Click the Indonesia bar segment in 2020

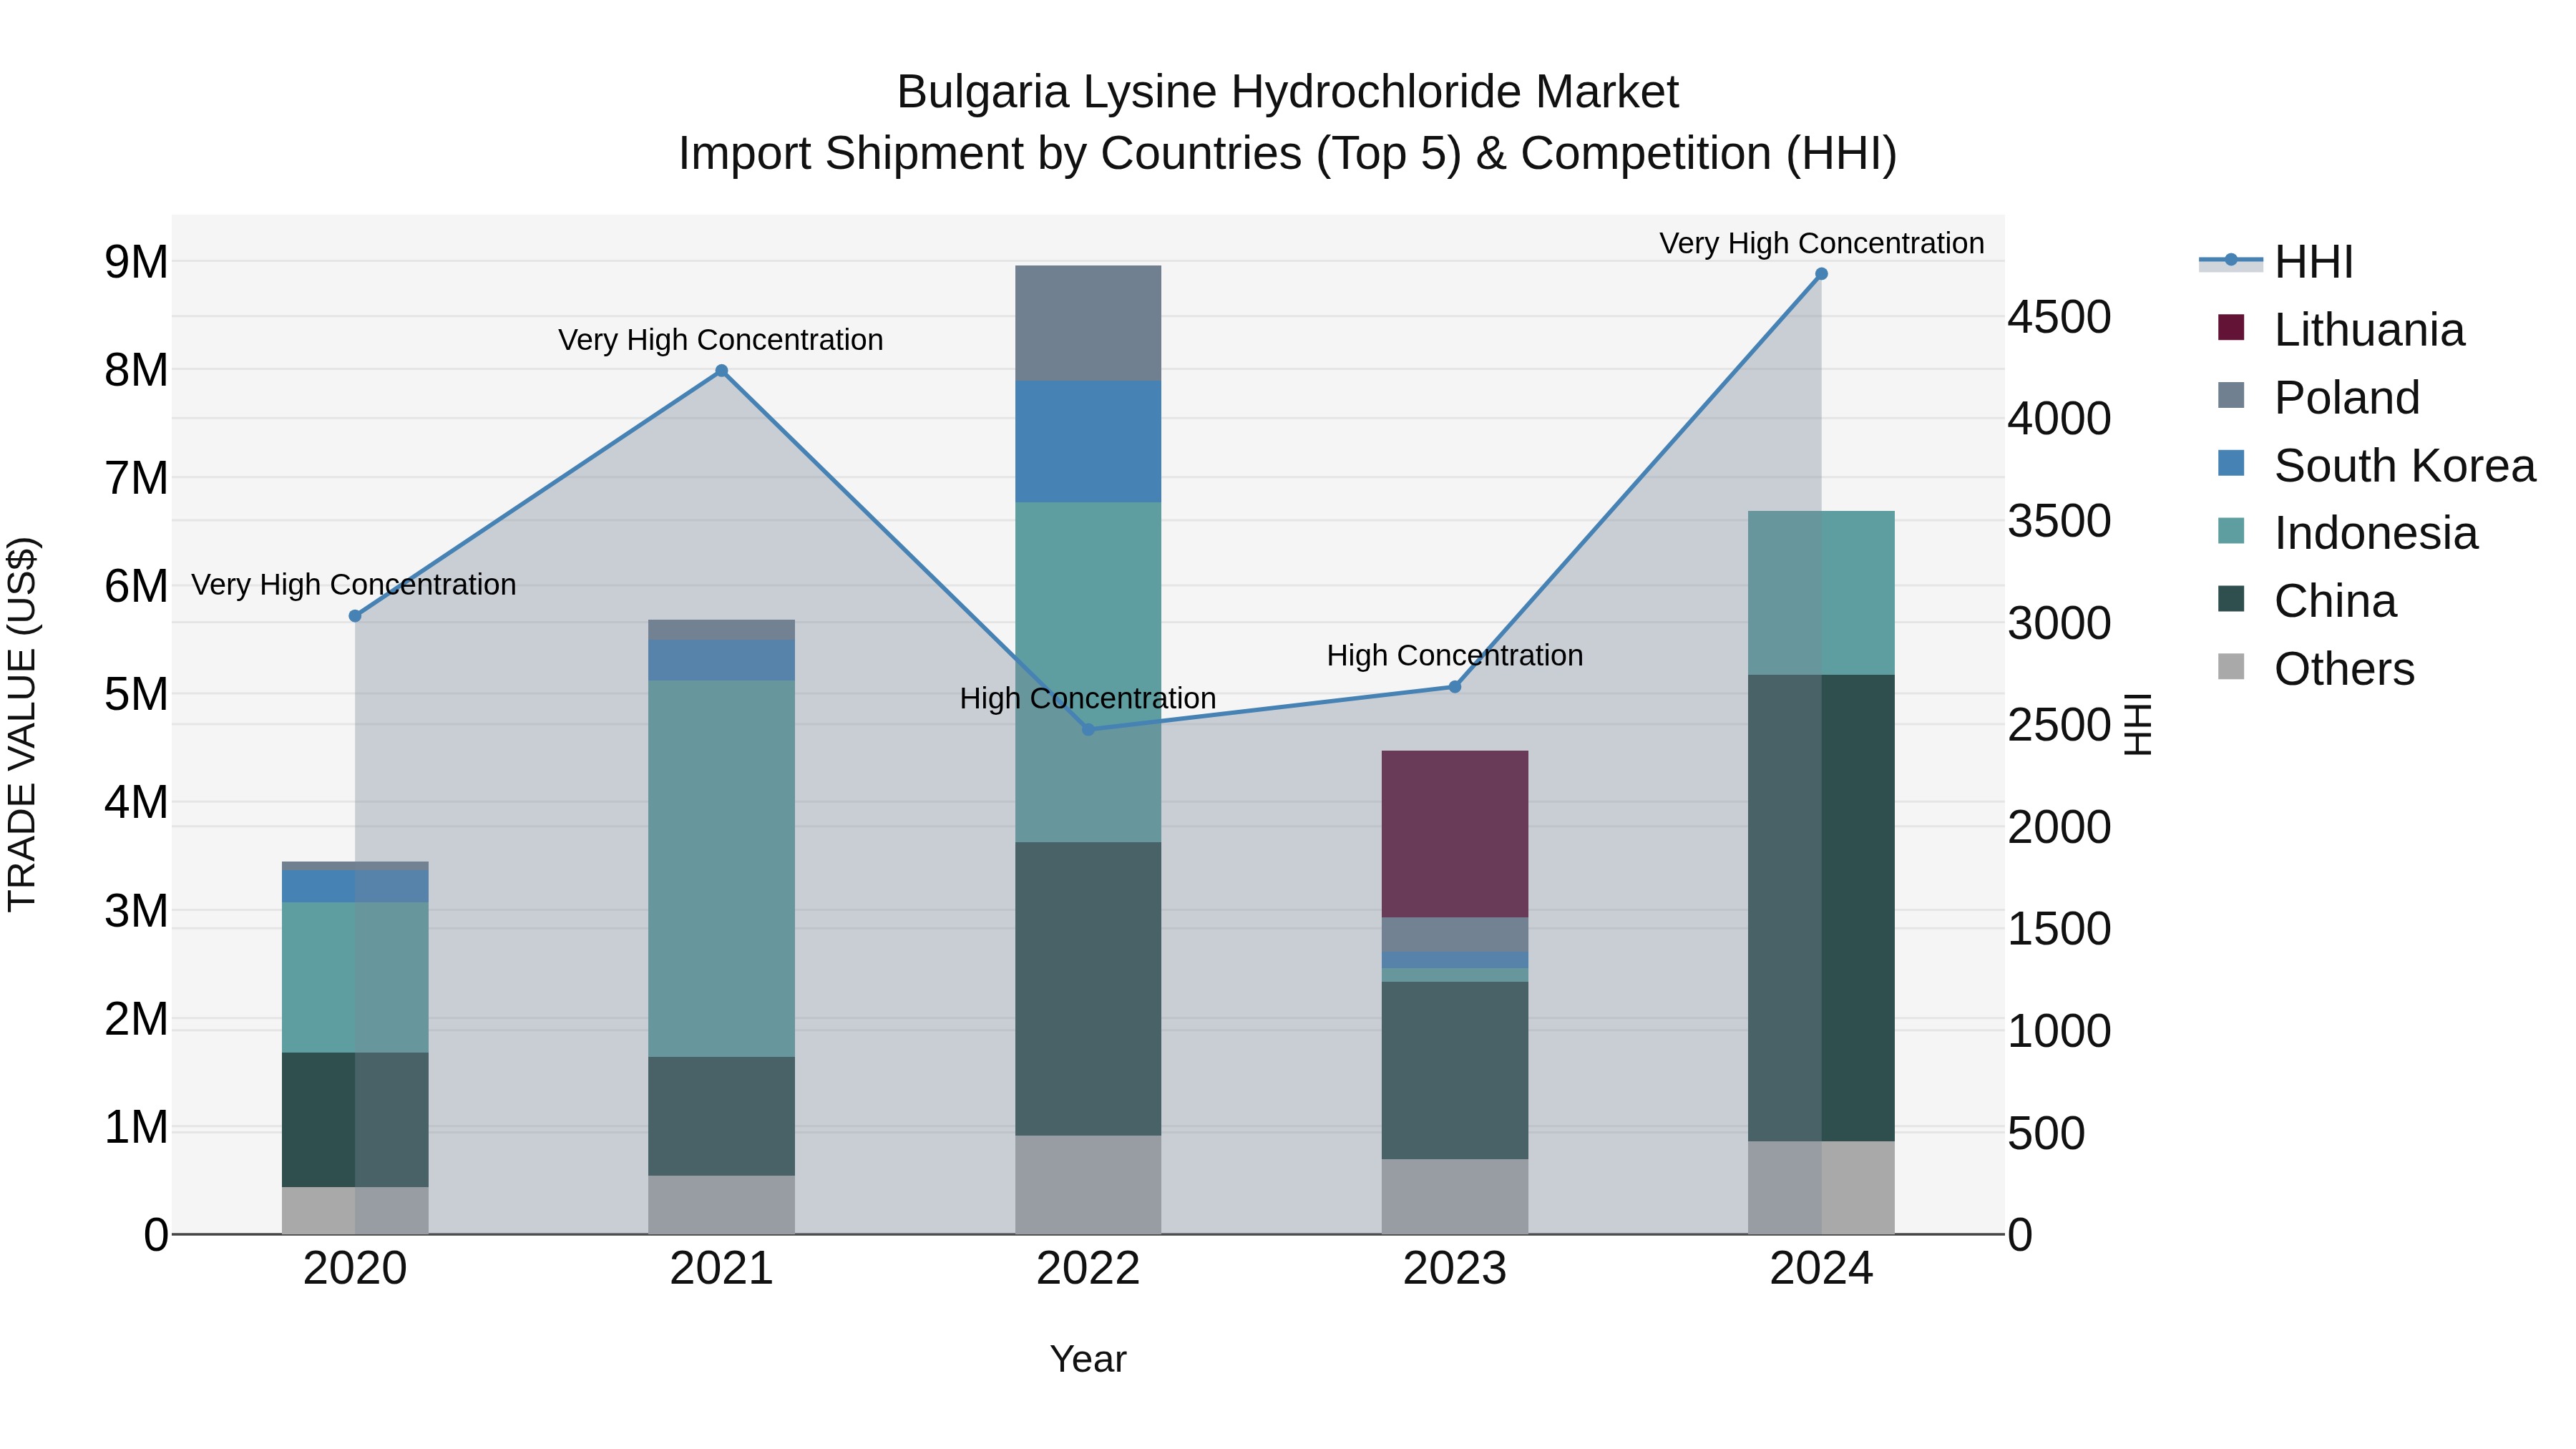point(355,978)
